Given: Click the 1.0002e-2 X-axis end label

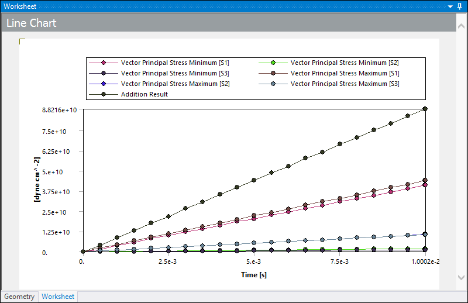Looking at the screenshot, I should (x=425, y=262).
